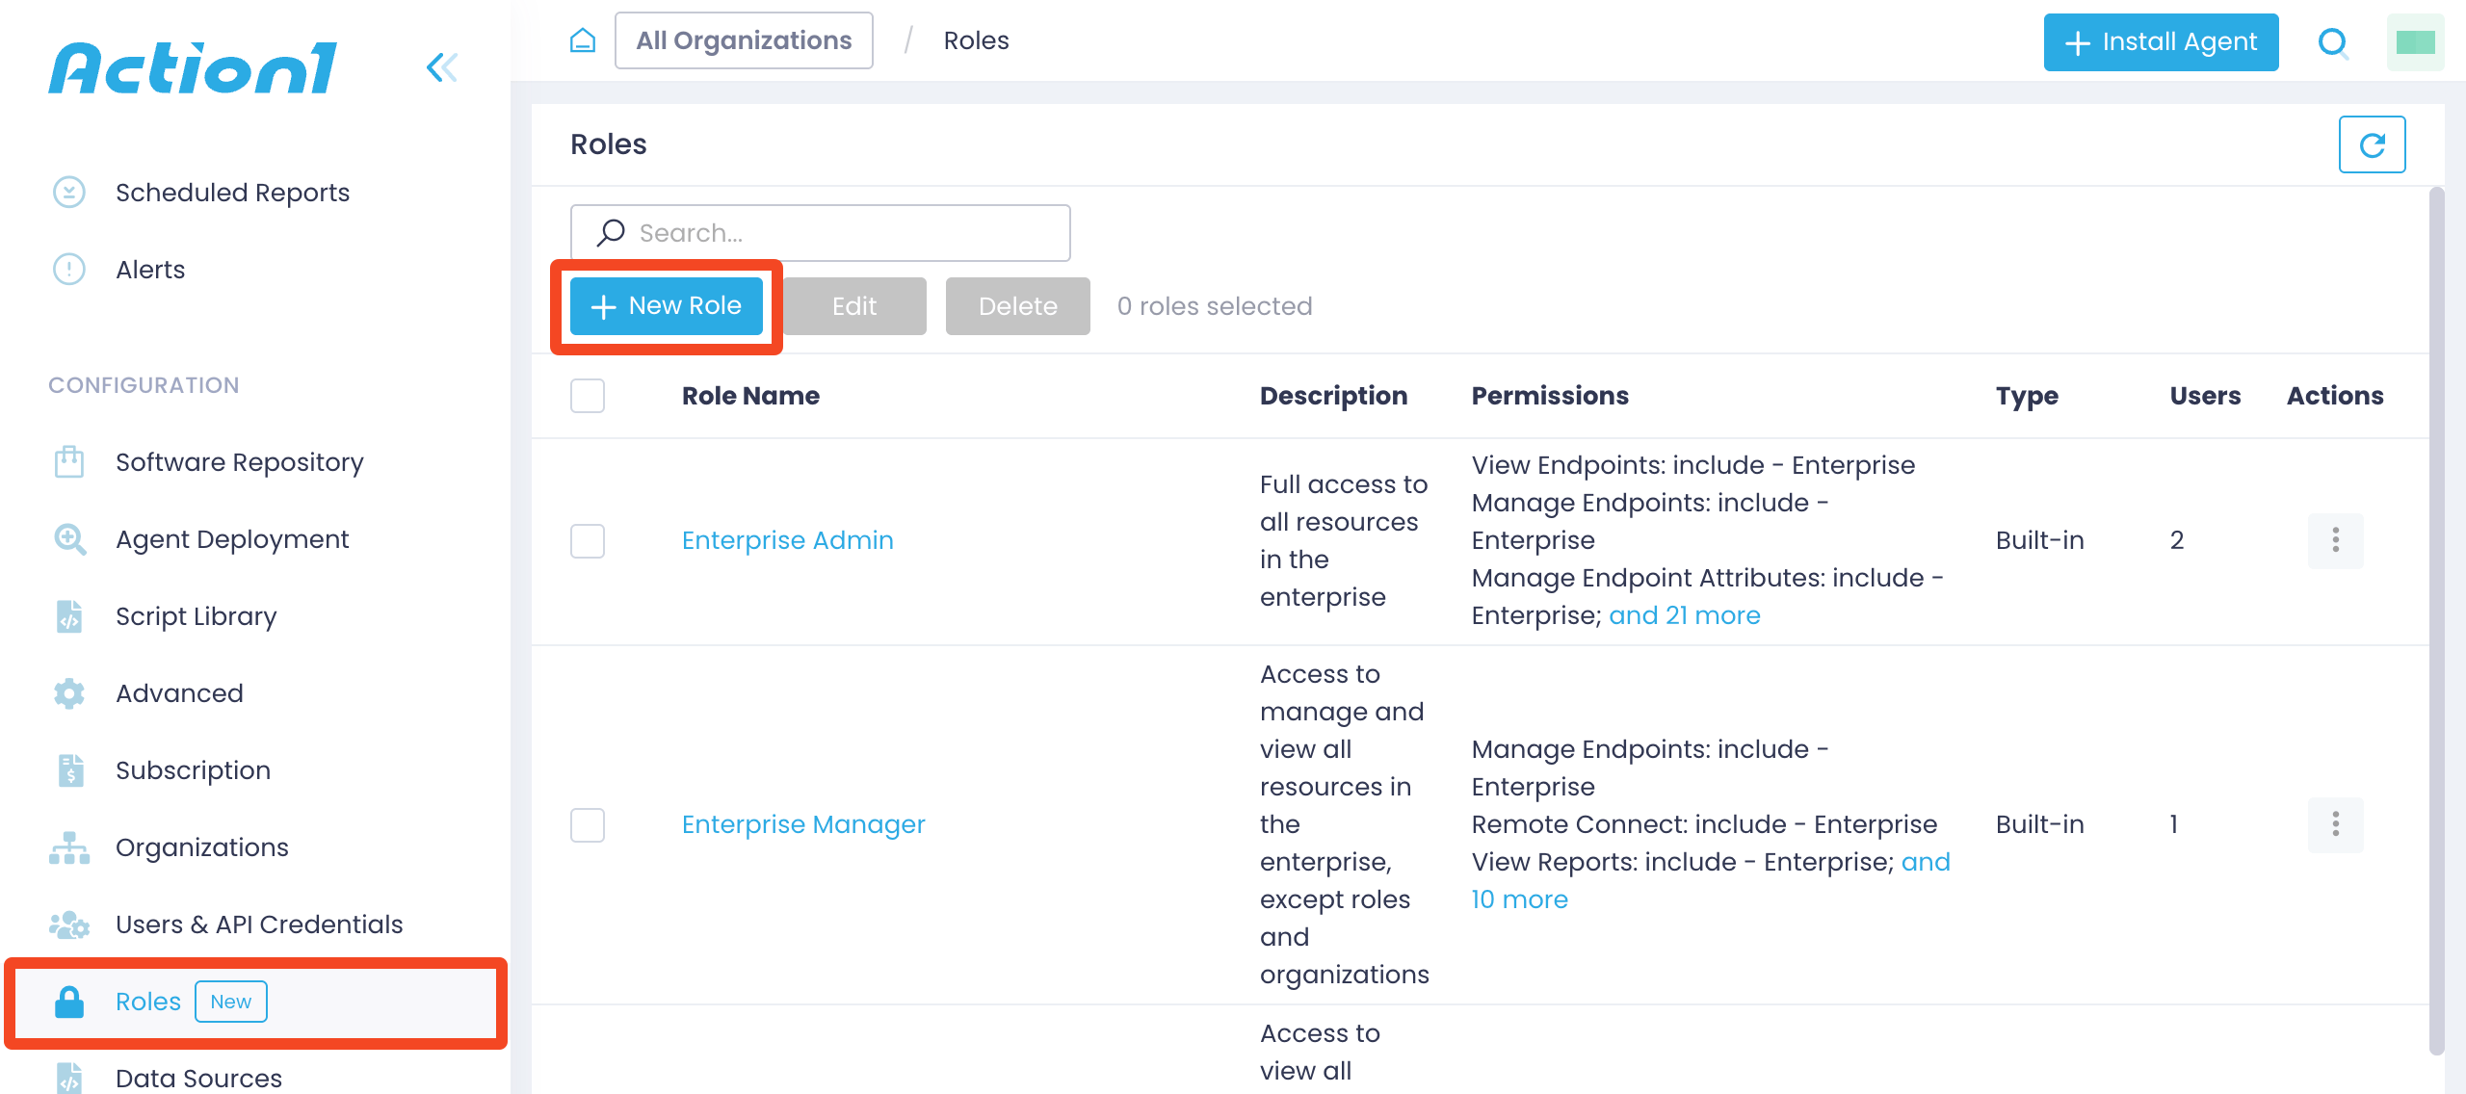Open Subscription page
The height and width of the screenshot is (1094, 2466).
point(193,770)
